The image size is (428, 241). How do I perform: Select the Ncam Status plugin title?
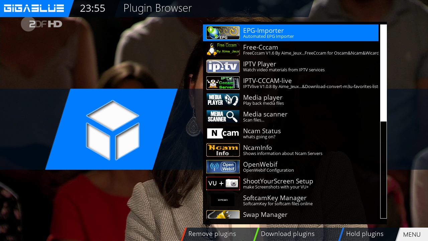click(262, 131)
